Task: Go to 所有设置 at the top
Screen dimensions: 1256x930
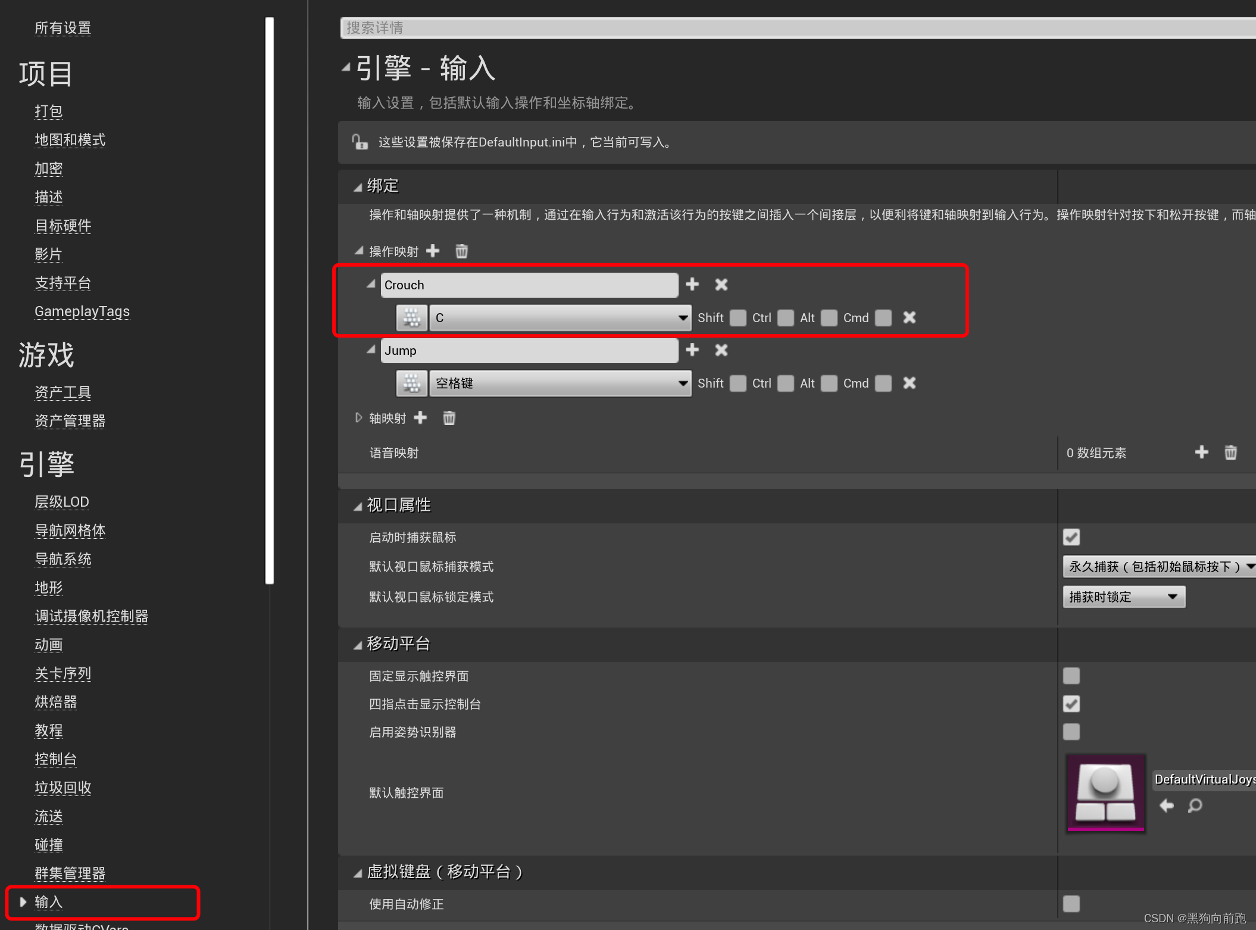Action: pyautogui.click(x=63, y=27)
